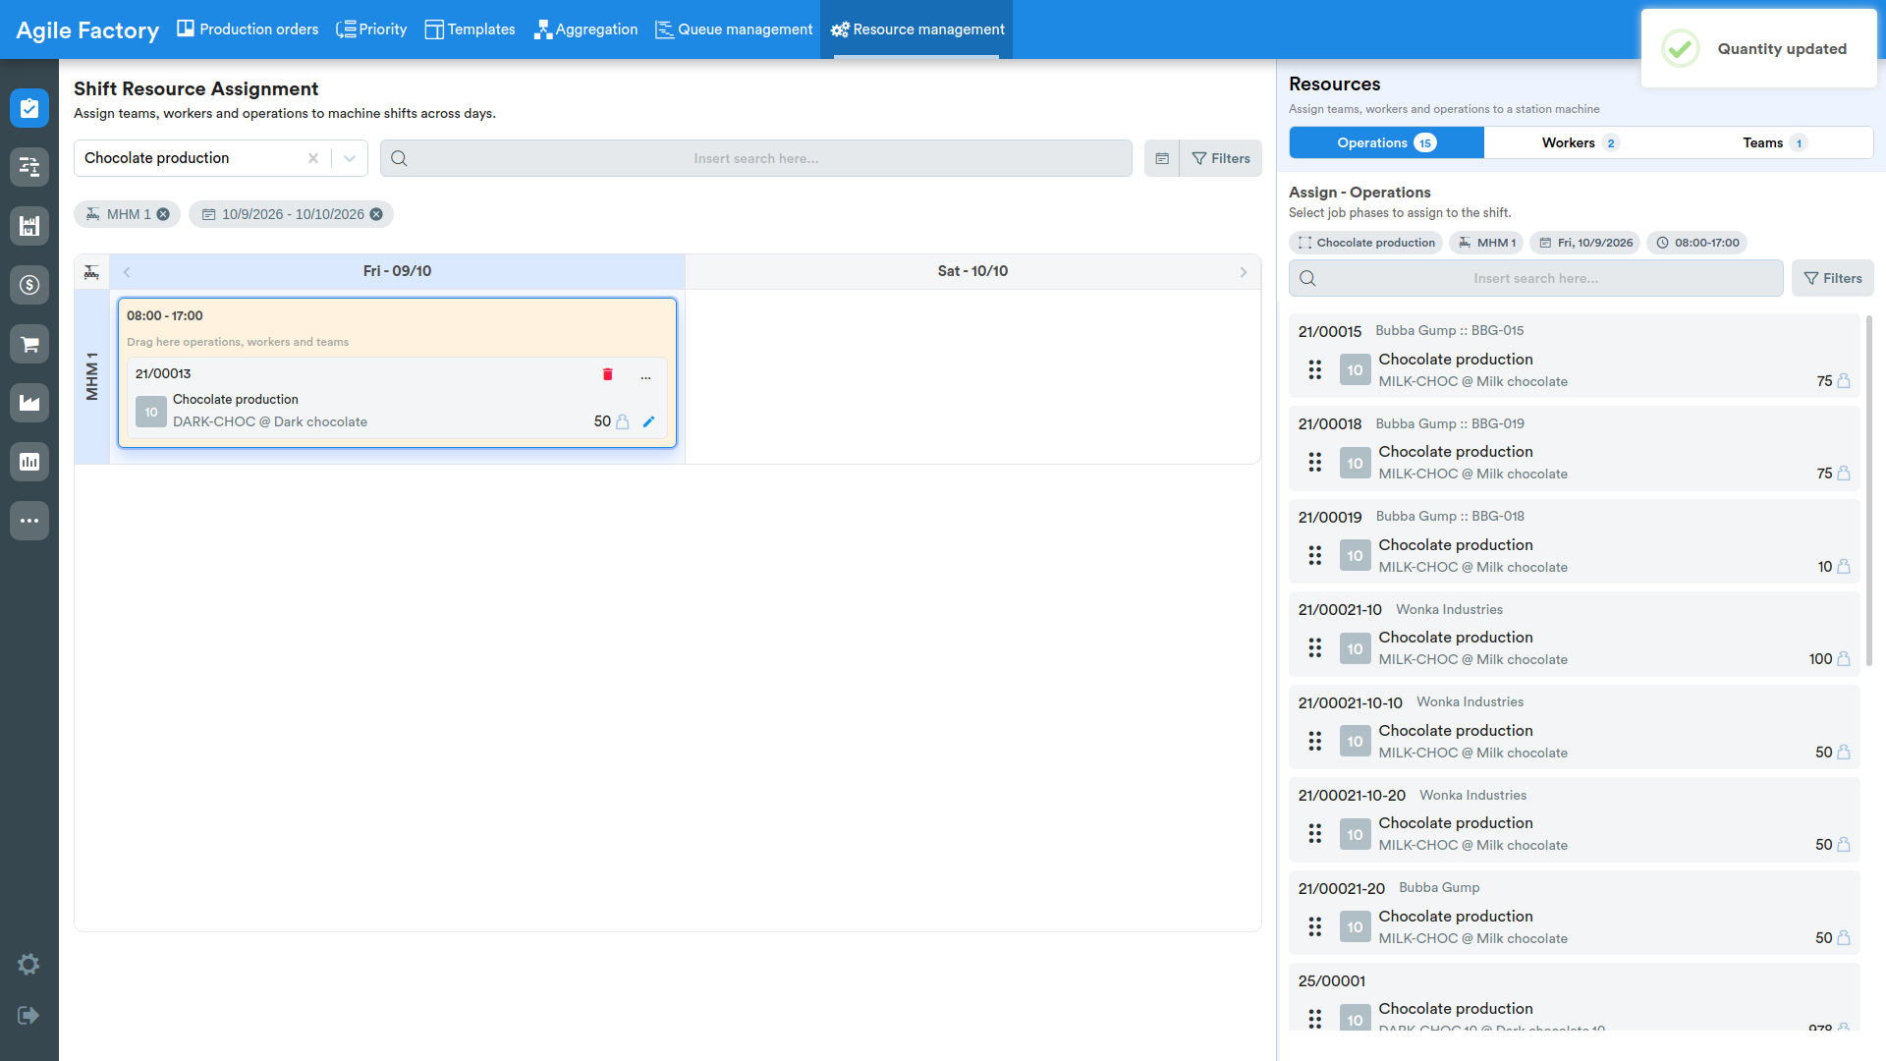The height and width of the screenshot is (1061, 1886).
Task: Open the more options sidebar icon
Action: click(x=29, y=521)
